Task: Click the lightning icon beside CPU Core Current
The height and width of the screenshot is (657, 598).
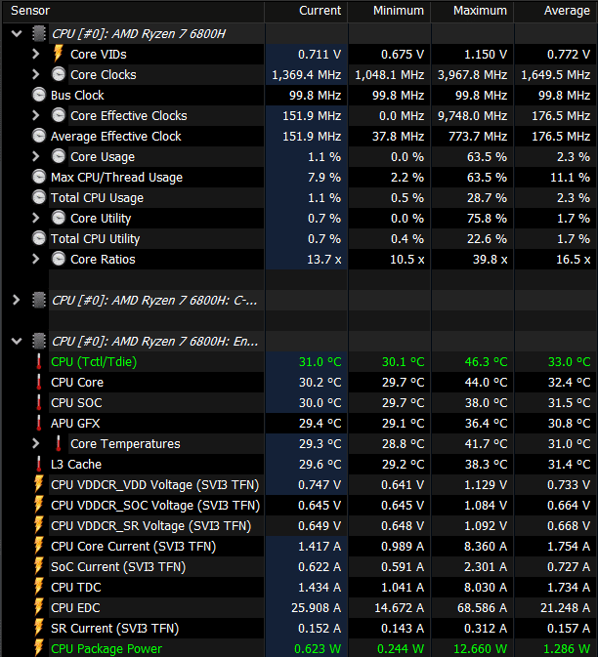Action: click(x=39, y=546)
